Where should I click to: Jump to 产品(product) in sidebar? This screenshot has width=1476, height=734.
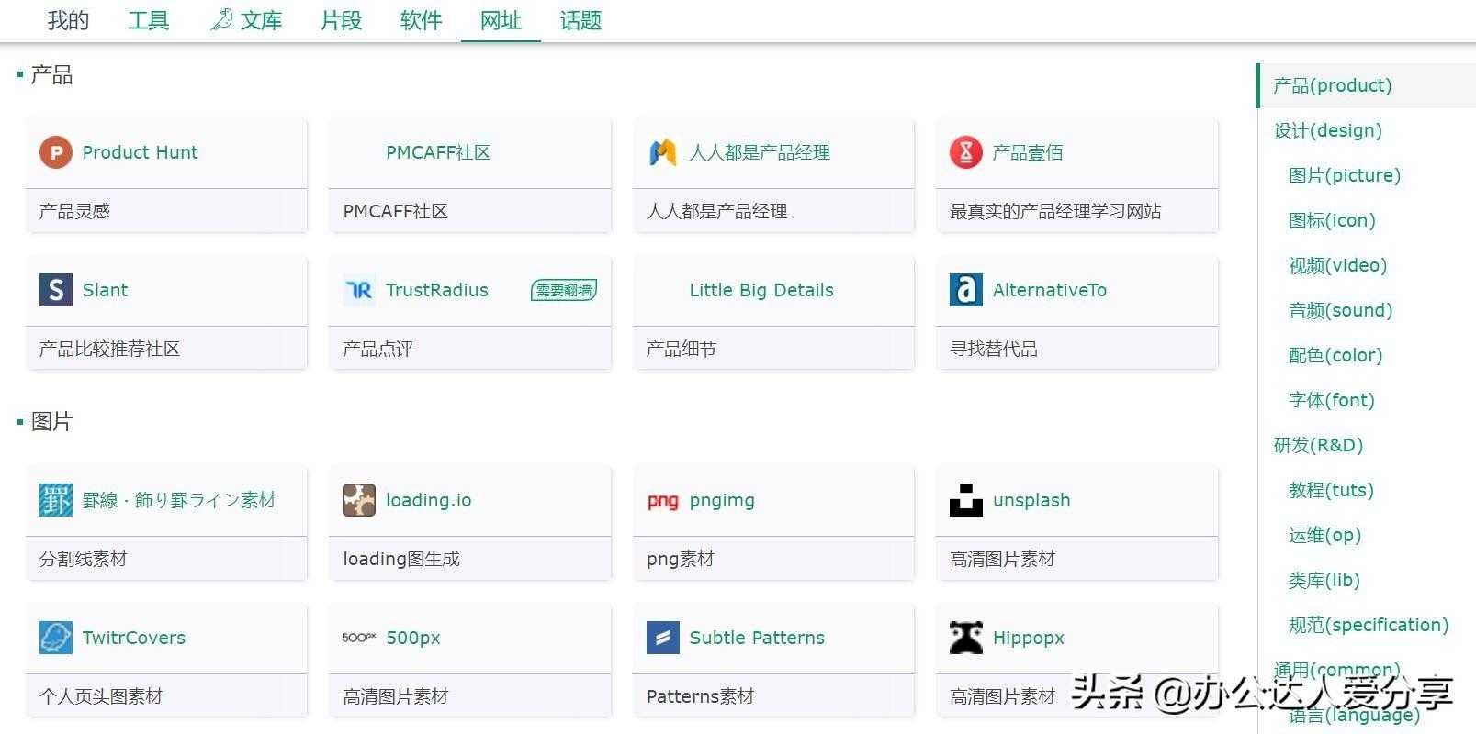click(1333, 85)
